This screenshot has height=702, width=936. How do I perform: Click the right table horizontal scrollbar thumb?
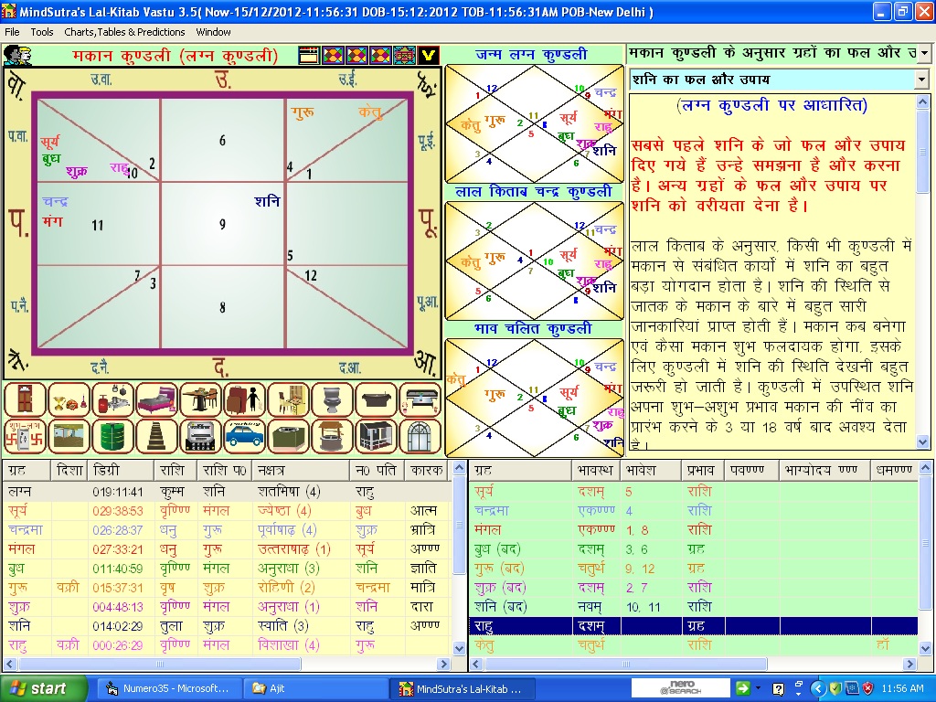click(x=625, y=664)
